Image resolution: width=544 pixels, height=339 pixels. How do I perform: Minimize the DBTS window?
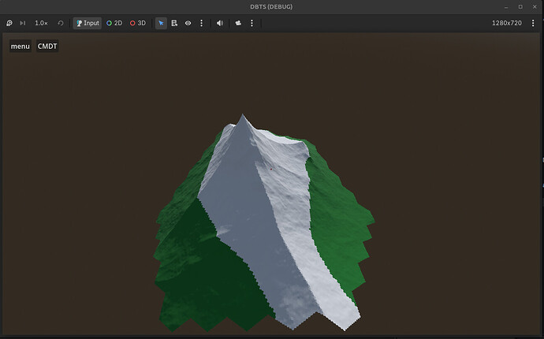click(506, 7)
